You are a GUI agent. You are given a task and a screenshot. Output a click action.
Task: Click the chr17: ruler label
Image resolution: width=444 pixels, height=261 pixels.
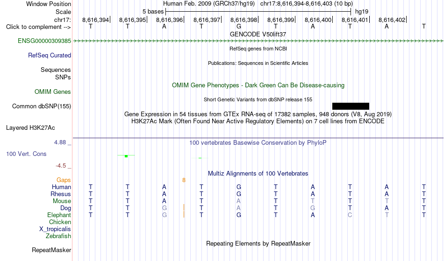pyautogui.click(x=63, y=20)
